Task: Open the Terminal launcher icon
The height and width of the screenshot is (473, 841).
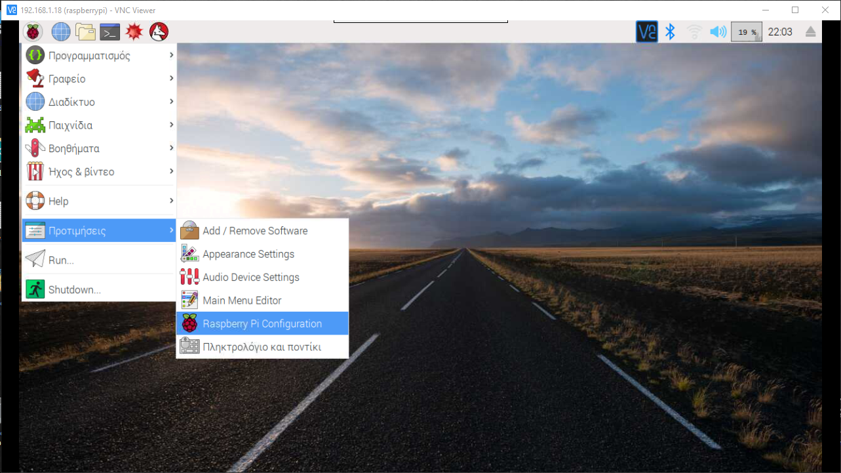Action: (110, 31)
